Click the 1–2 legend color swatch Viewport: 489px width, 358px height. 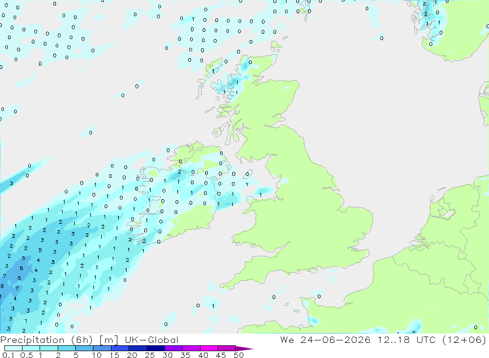(48, 348)
